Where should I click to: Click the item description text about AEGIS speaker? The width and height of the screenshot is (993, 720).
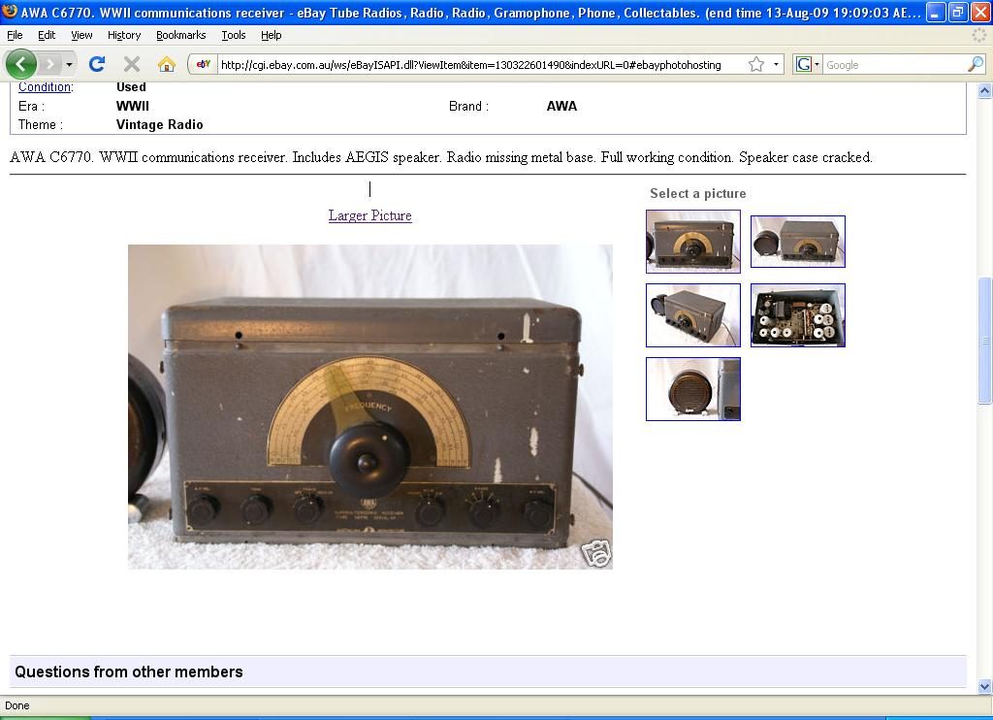click(441, 157)
